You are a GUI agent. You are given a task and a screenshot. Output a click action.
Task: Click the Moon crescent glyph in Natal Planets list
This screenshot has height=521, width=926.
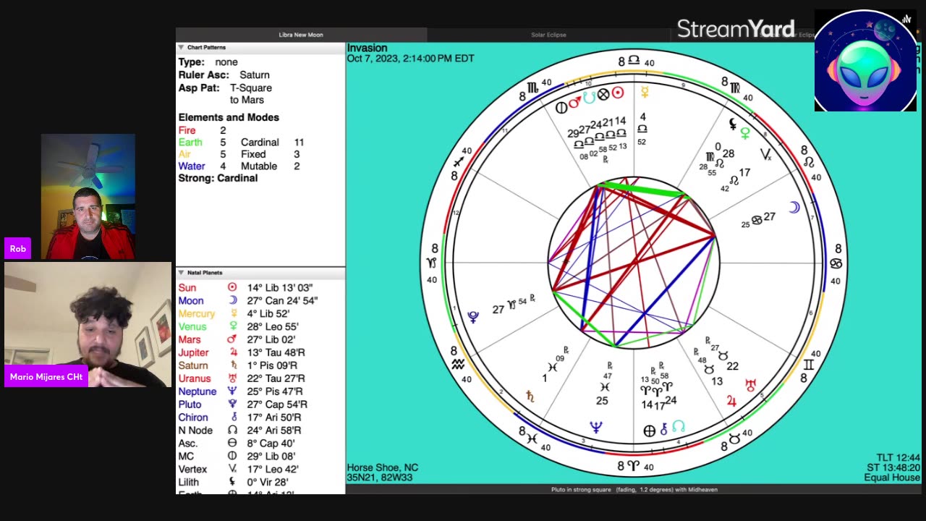[x=232, y=301]
